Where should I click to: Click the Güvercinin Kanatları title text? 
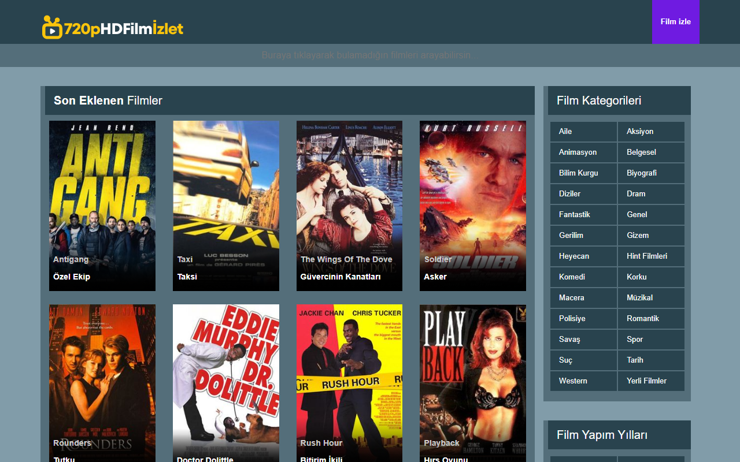pos(341,277)
